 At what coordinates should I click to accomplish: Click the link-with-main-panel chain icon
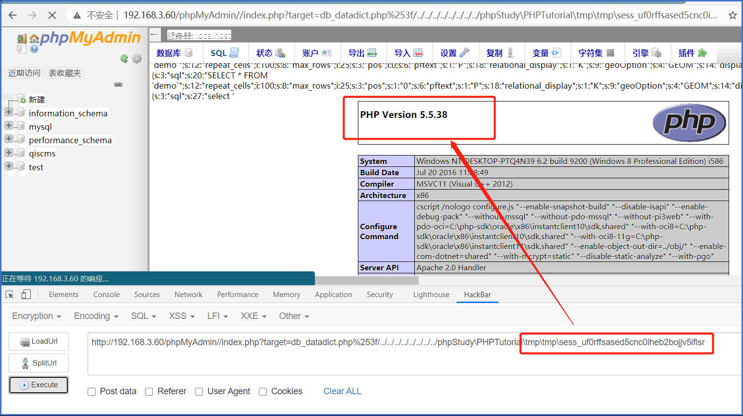(x=118, y=85)
